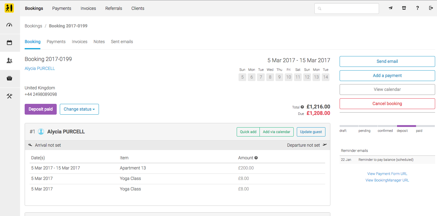This screenshot has height=216, width=437.
Task: Click the Quick add button
Action: 248,132
